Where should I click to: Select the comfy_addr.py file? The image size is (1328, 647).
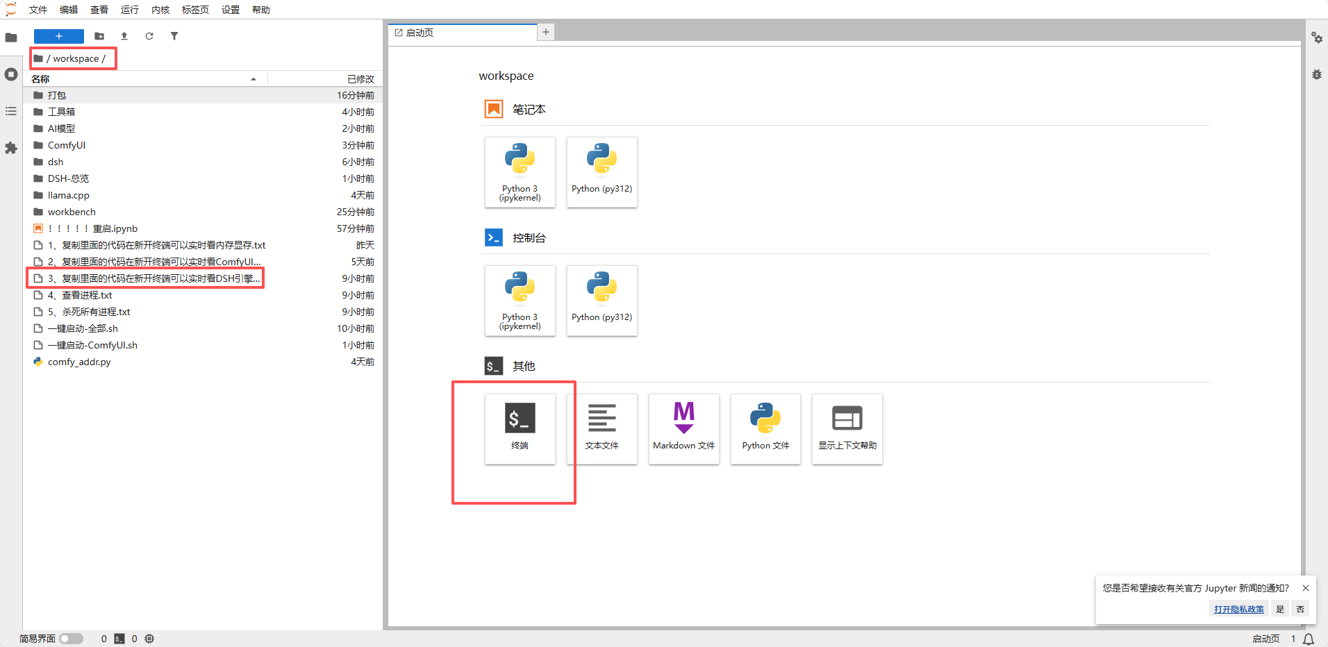204,362
